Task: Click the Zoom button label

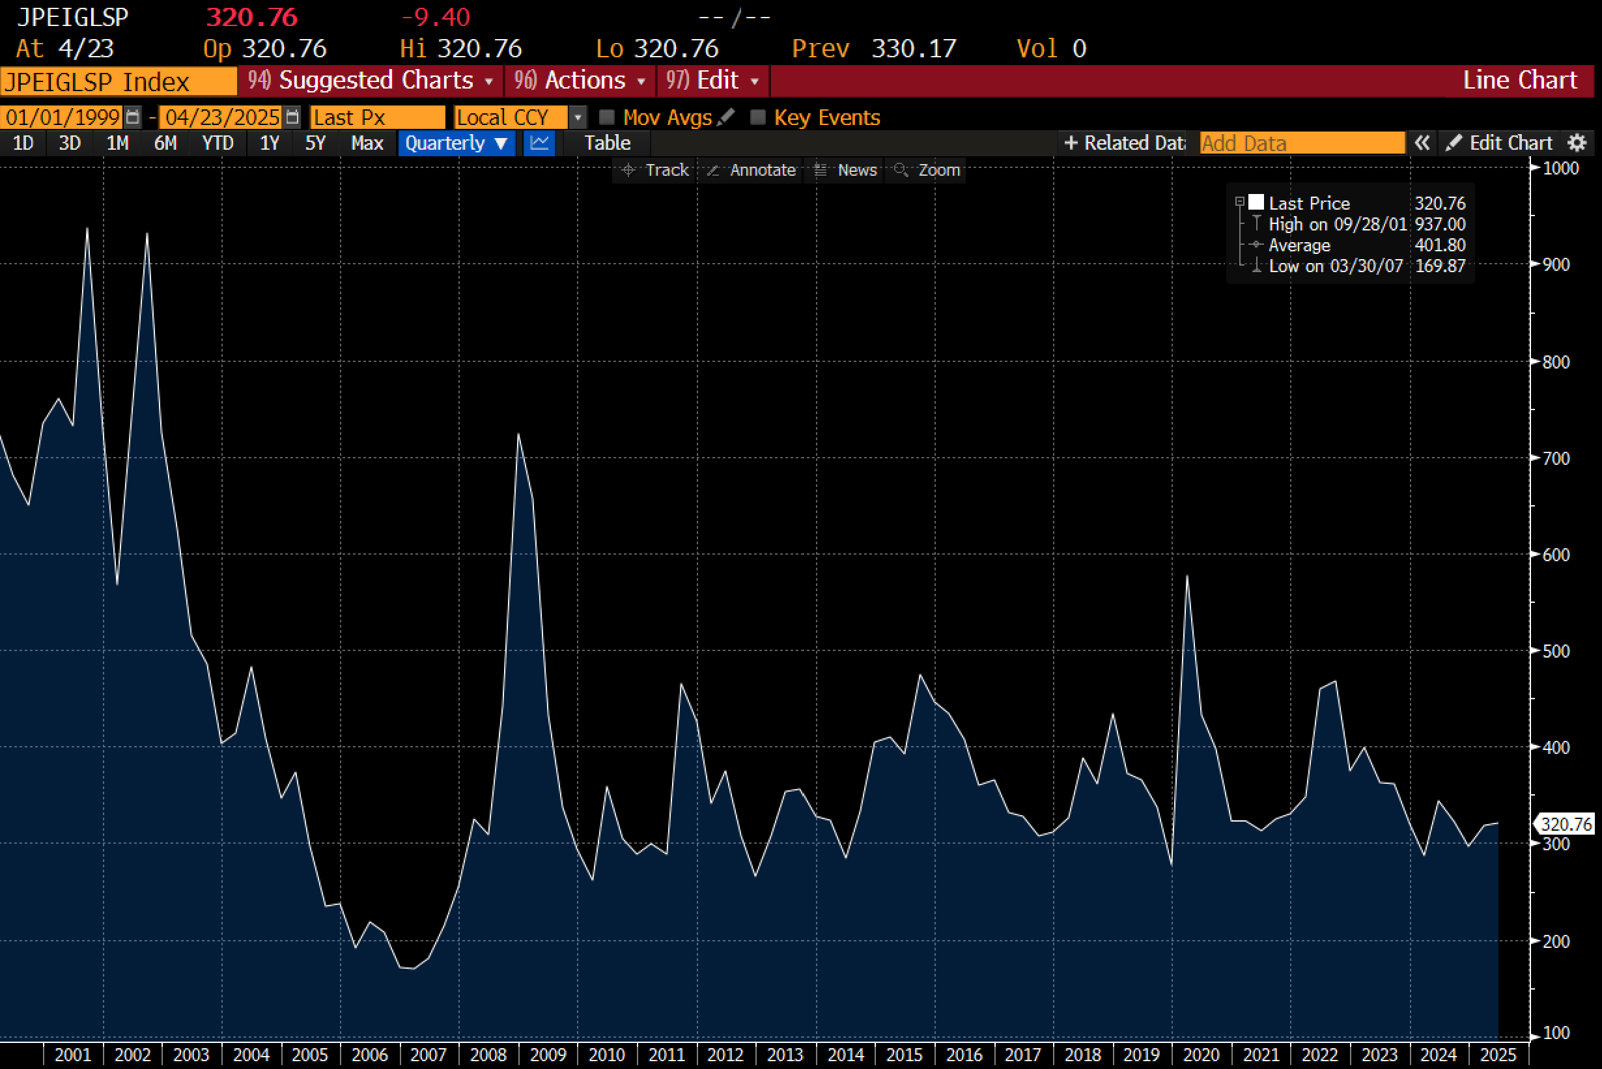Action: click(939, 170)
